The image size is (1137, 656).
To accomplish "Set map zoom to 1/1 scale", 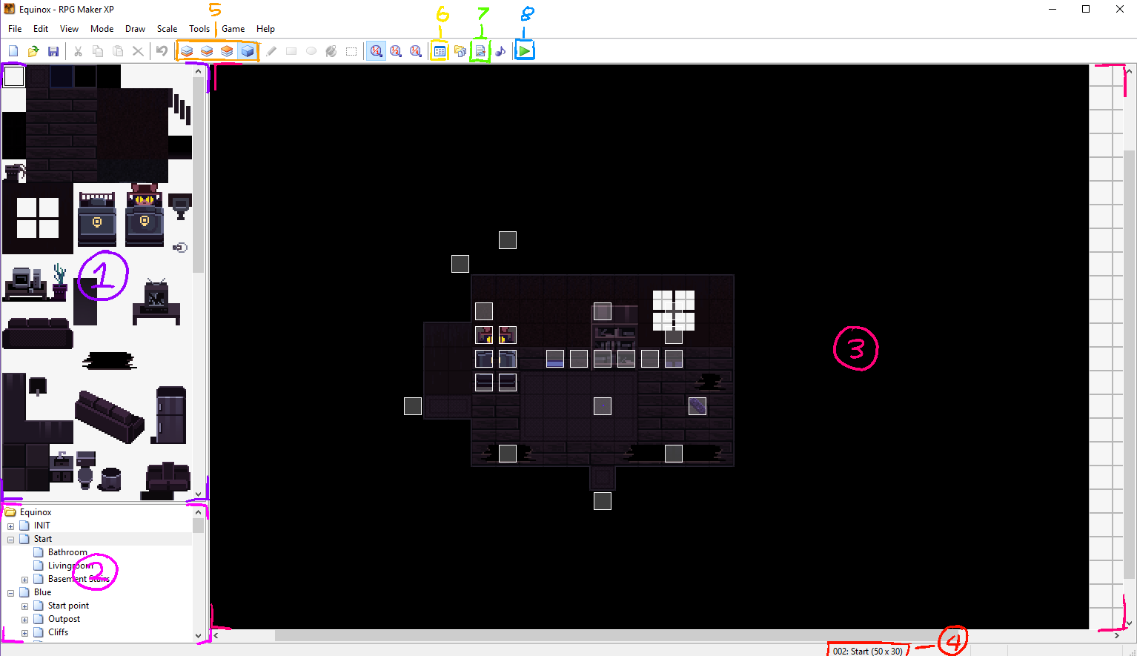I will 377,51.
